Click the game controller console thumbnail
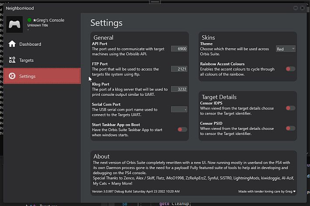This screenshot has height=206, width=310. [14, 24]
